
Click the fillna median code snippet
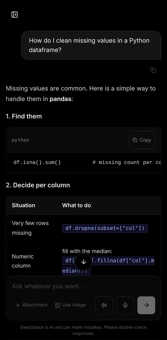pyautogui.click(x=108, y=266)
